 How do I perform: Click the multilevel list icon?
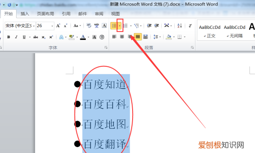click(136, 25)
